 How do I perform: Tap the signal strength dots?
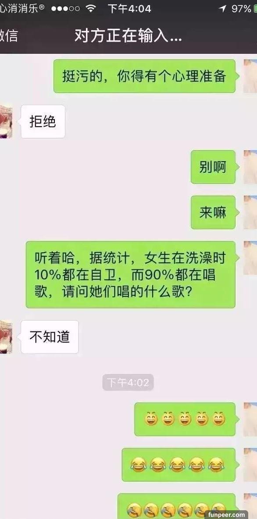point(65,9)
